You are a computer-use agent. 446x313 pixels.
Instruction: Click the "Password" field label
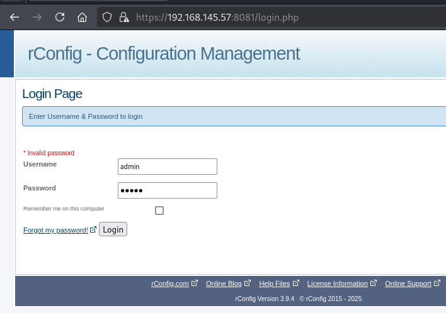(x=40, y=188)
